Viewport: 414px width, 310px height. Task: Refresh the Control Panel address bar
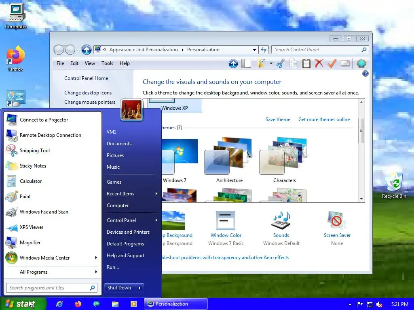click(x=264, y=50)
